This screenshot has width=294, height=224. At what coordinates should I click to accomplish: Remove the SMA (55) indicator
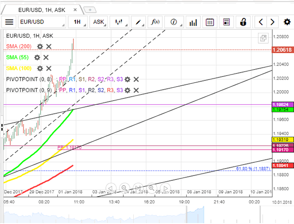pos(46,57)
